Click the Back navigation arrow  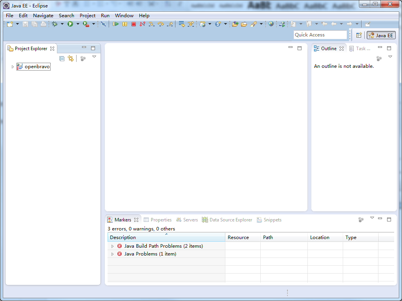coord(334,24)
